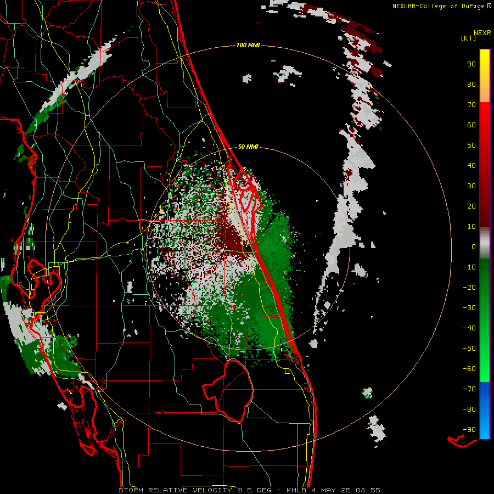The width and height of the screenshot is (494, 494).
Task: Click the blue bottom segment of color bar
Action: click(485, 411)
